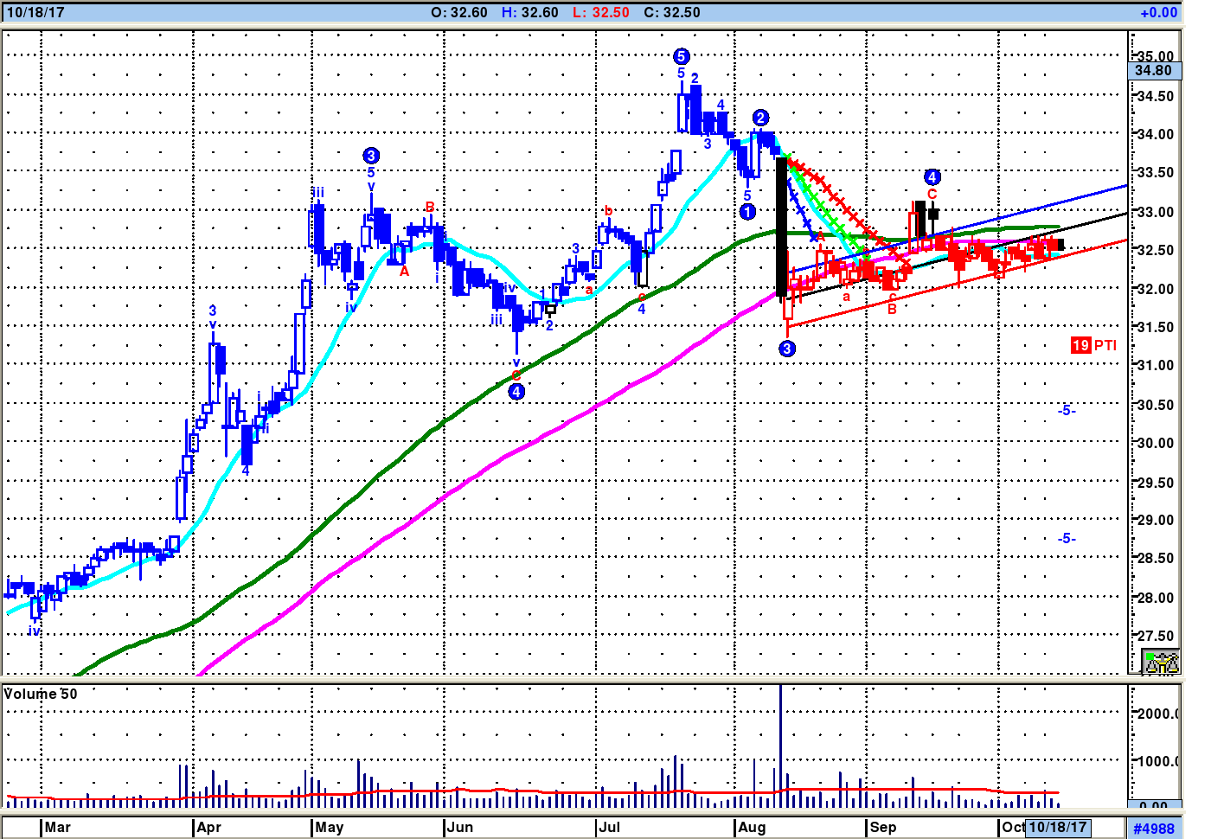
Task: Click the C: 32.50 close value
Action: point(672,12)
